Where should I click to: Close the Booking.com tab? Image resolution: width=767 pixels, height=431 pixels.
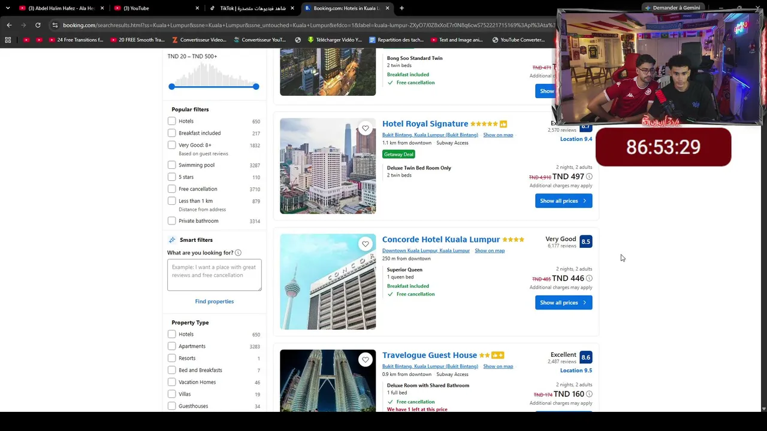pyautogui.click(x=387, y=8)
